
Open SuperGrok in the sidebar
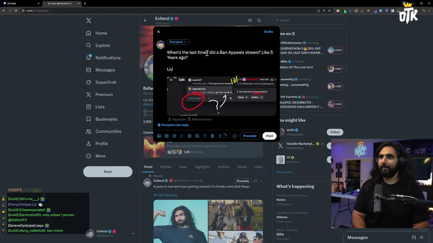point(101,82)
